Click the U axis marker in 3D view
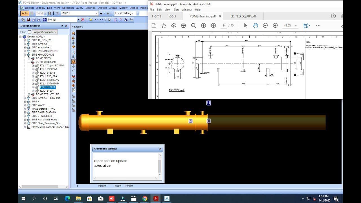This screenshot has width=361, height=203. [x=208, y=103]
